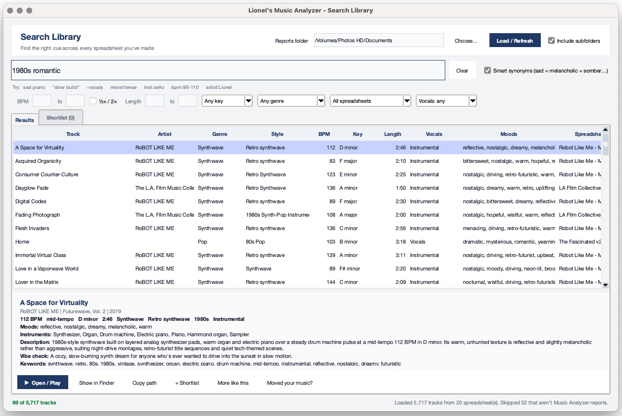Image resolution: width=622 pixels, height=416 pixels.
Task: Sort by the Moods column header
Action: 509,134
